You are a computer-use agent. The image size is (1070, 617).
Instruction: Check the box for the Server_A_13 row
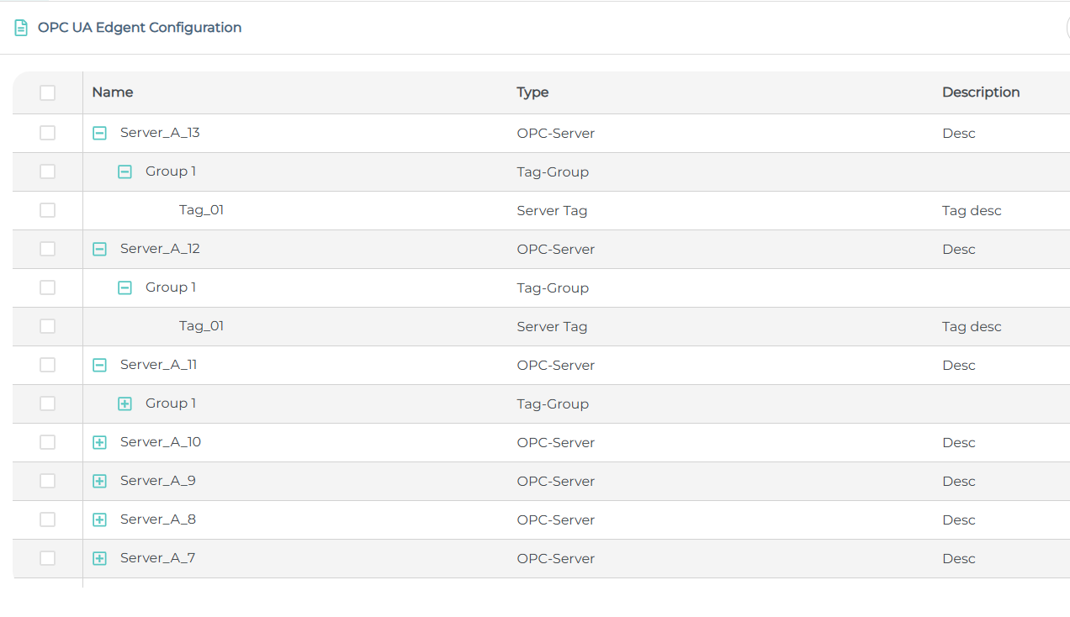pos(47,133)
